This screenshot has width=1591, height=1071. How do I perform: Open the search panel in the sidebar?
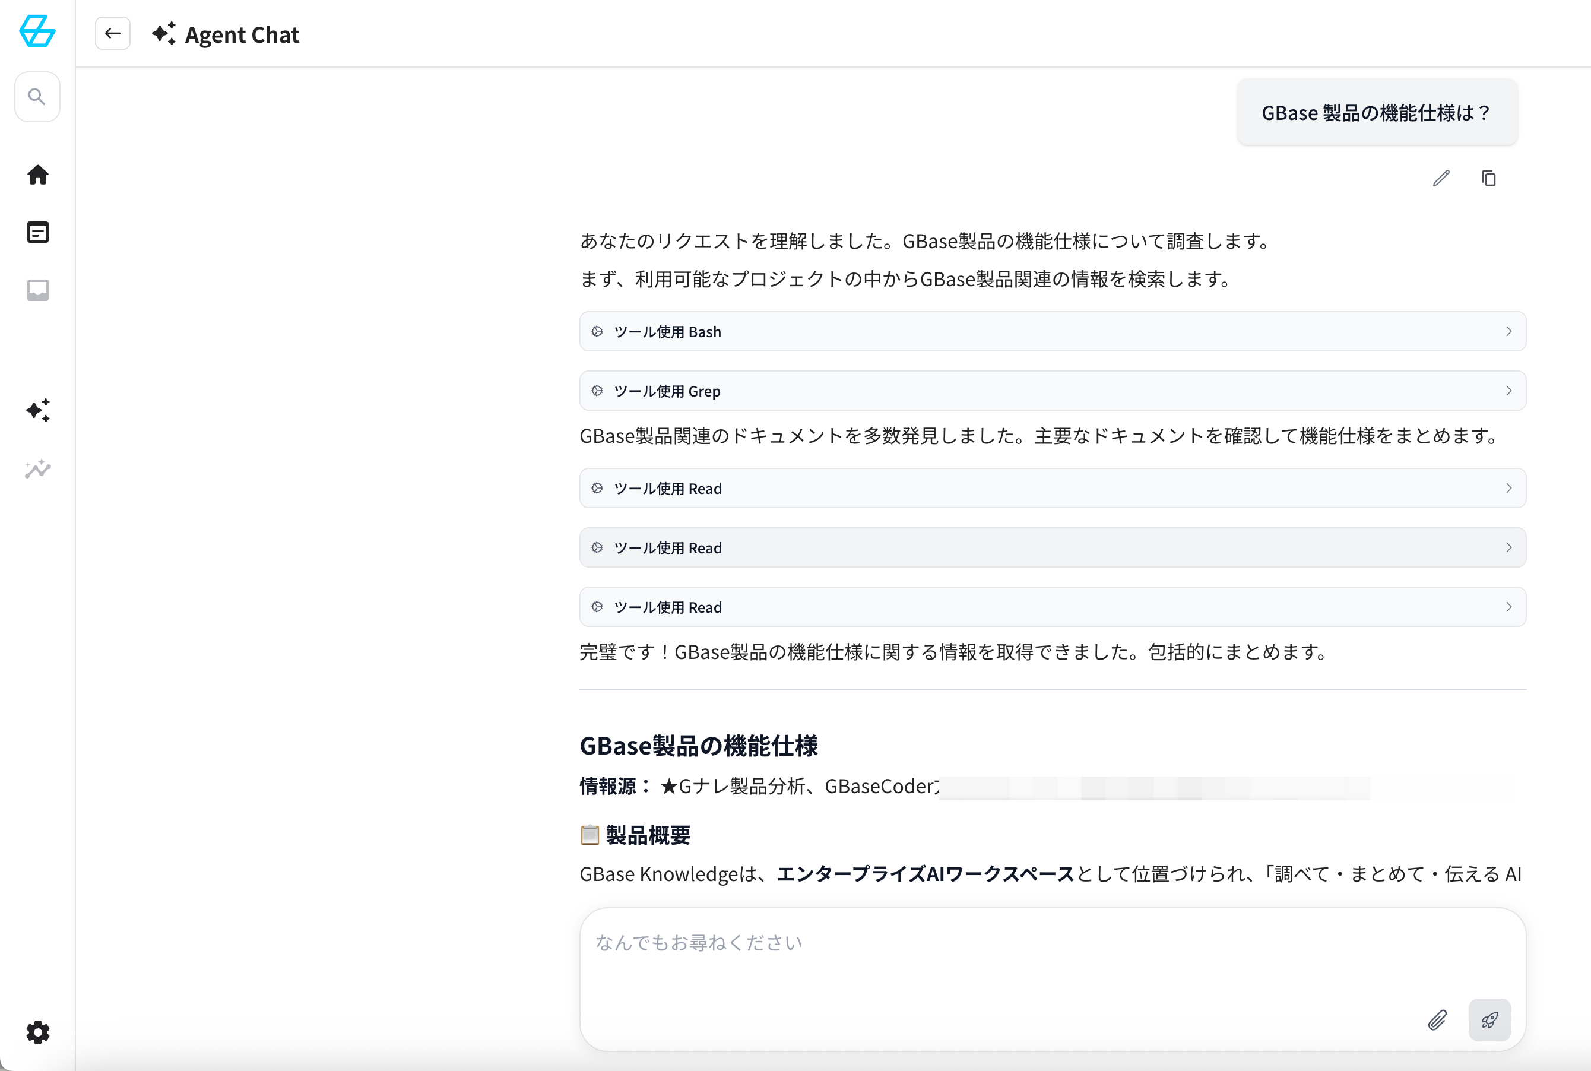tap(37, 96)
